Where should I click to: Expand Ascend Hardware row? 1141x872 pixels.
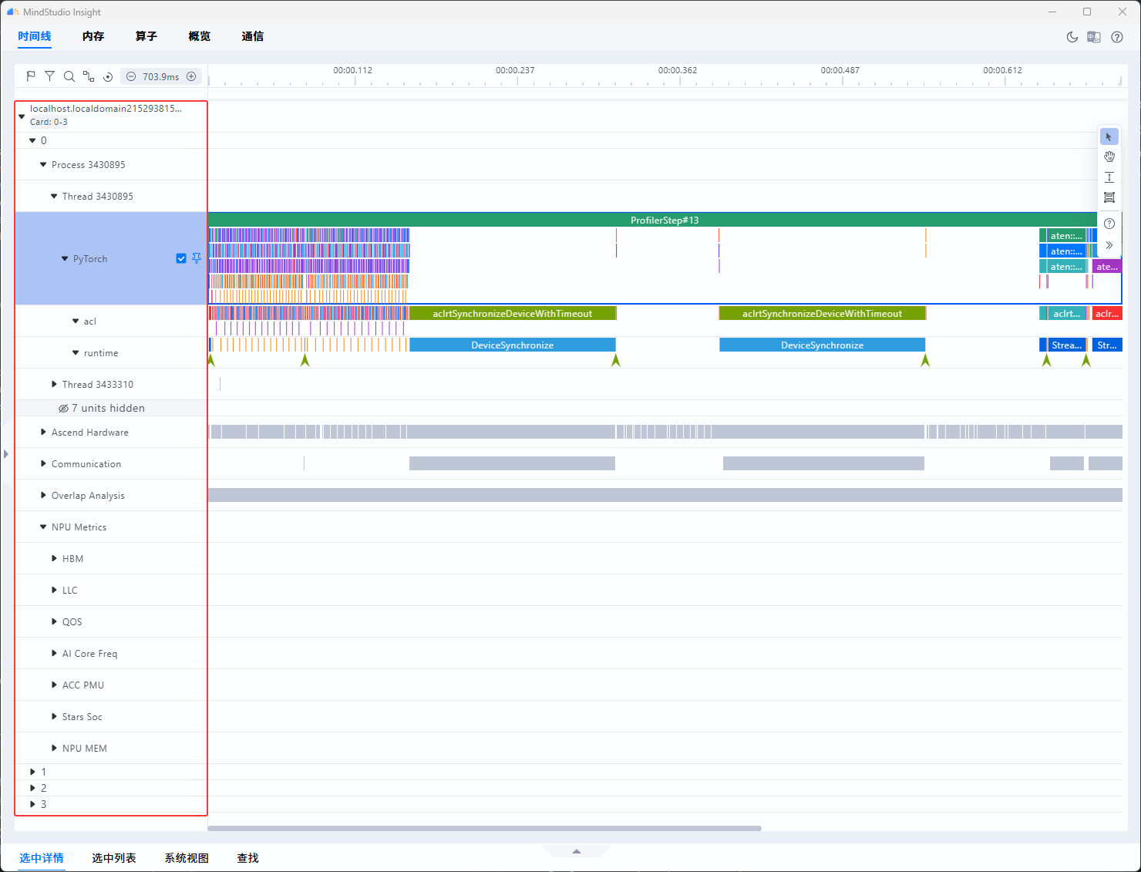[x=43, y=432]
